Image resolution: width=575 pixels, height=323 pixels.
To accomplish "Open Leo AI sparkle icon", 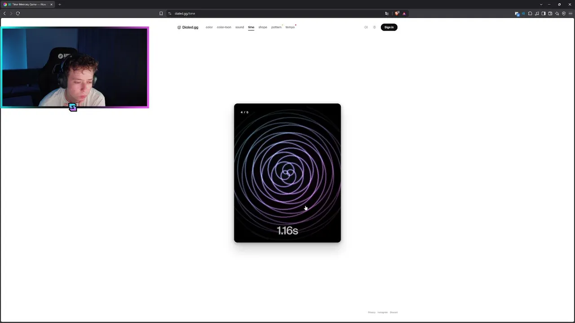I will 557,13.
